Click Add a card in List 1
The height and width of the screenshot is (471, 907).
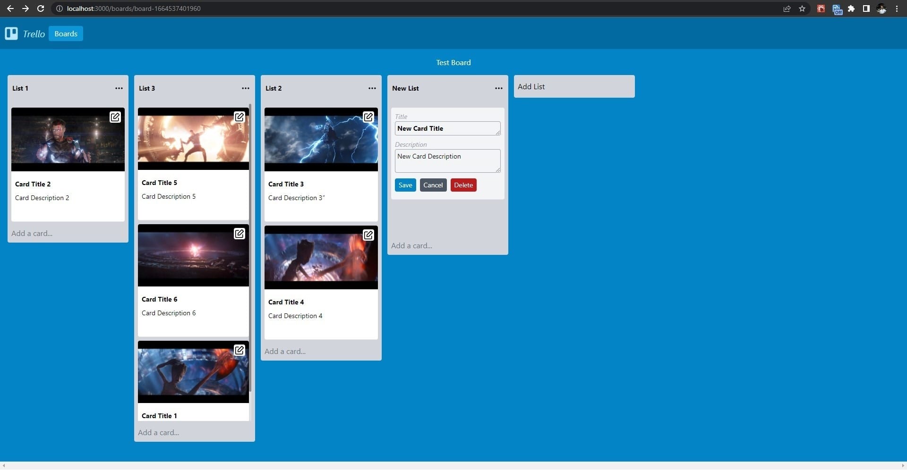pyautogui.click(x=32, y=233)
